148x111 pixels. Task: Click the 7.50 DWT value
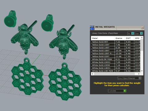coord(128,56)
